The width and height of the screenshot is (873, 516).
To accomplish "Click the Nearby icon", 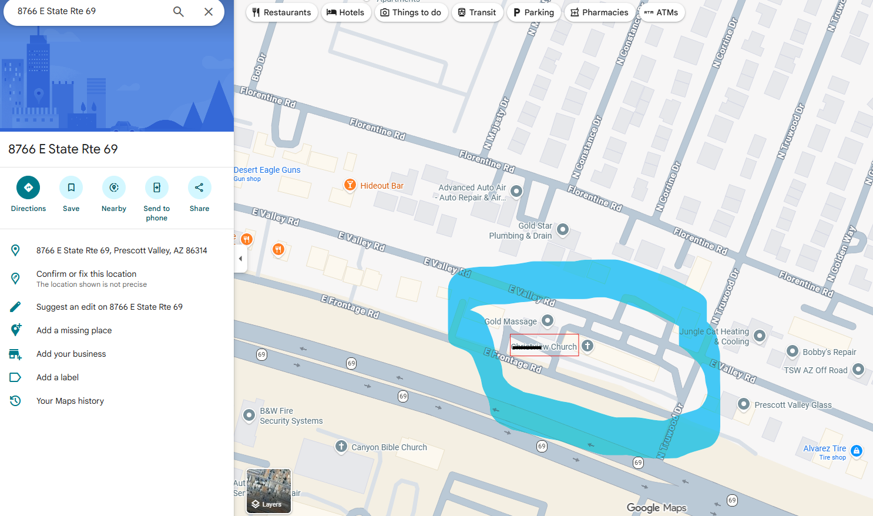I will pyautogui.click(x=114, y=187).
